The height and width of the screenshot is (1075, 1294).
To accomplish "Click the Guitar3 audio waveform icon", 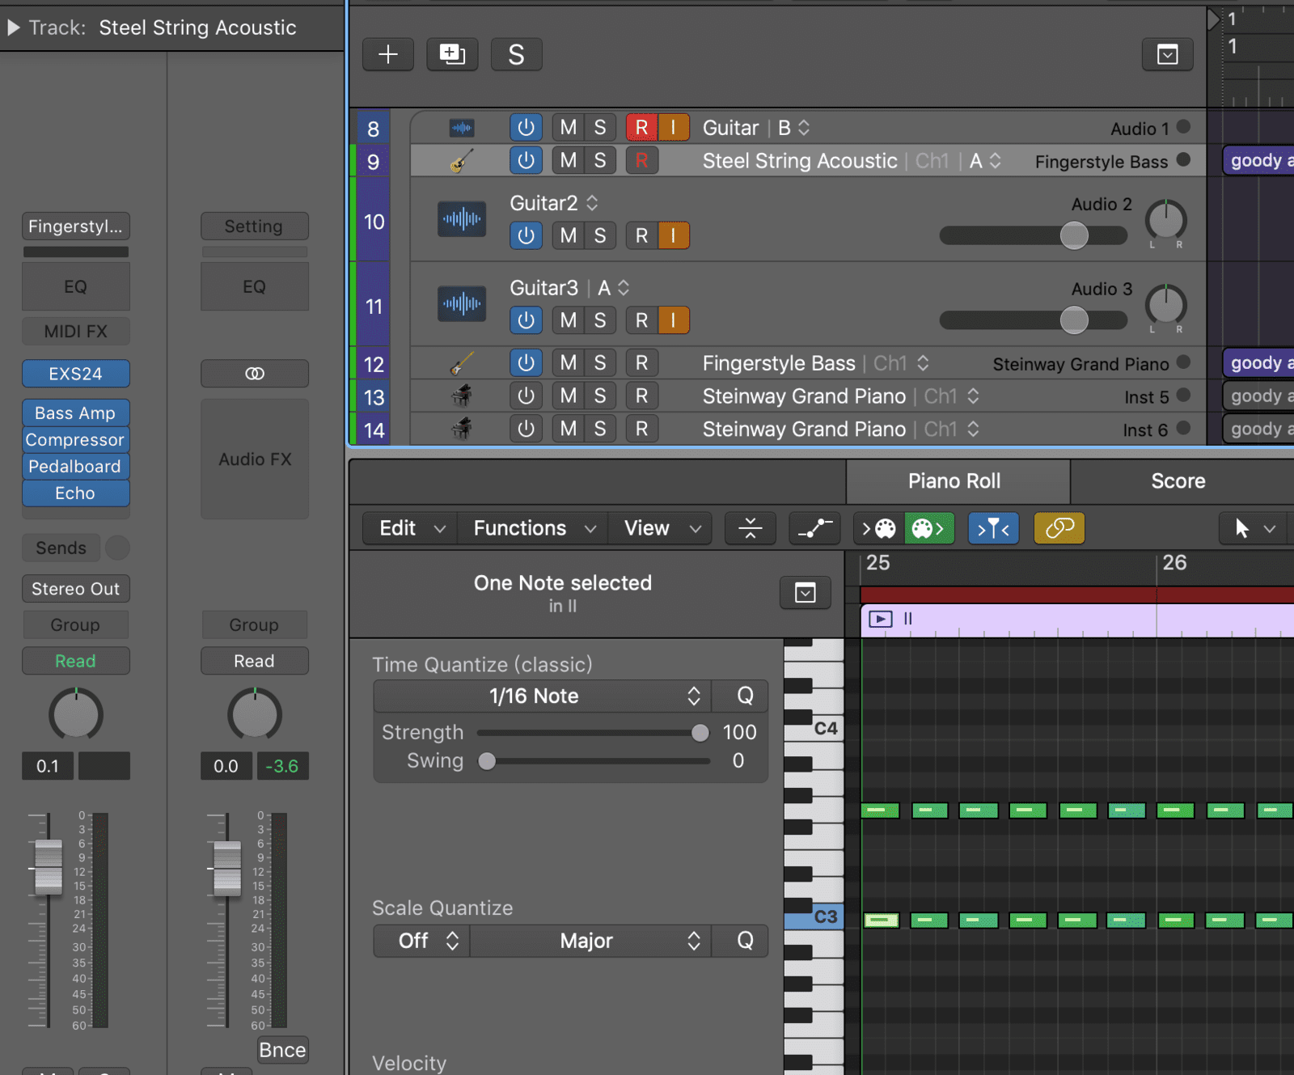I will tap(462, 303).
